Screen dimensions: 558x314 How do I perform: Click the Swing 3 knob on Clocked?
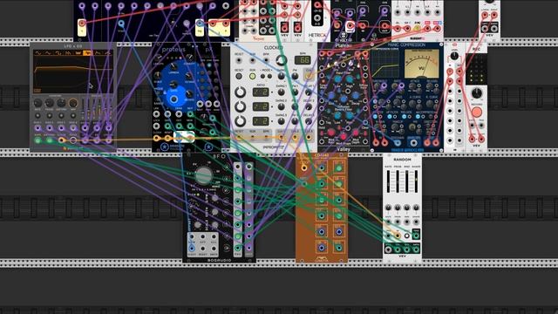281,121
